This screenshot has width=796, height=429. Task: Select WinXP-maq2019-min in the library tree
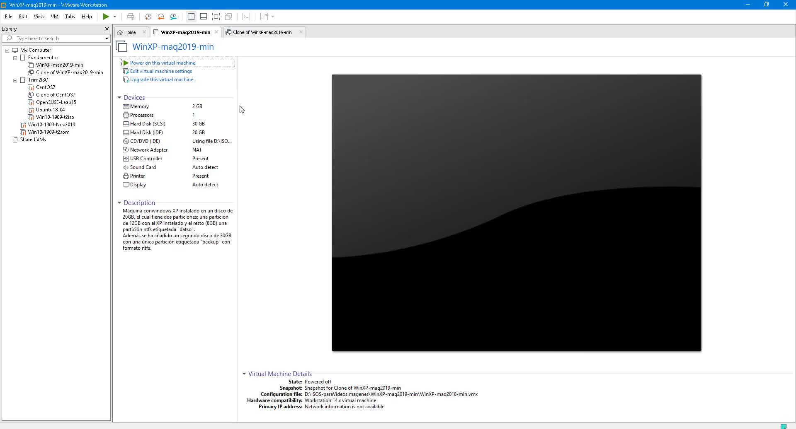coord(59,65)
